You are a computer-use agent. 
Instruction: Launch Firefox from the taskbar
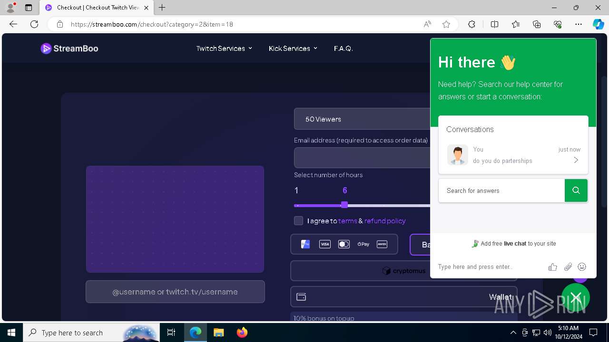[242, 332]
